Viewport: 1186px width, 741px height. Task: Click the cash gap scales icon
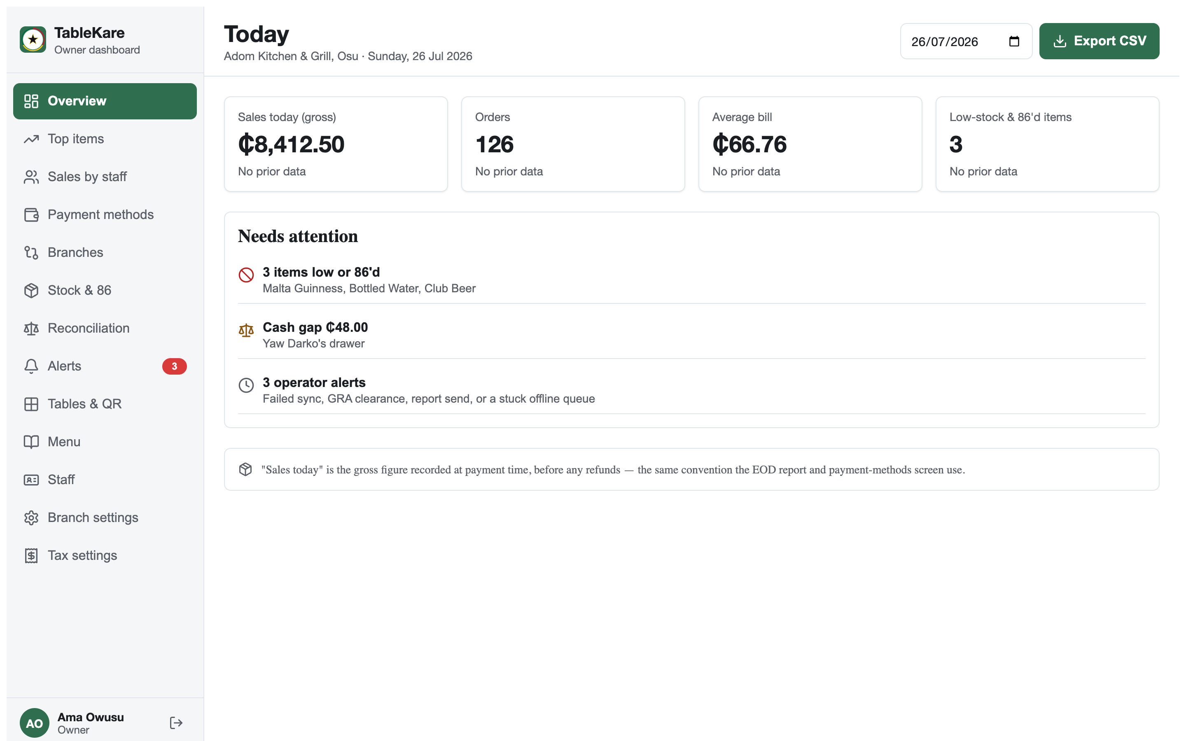[246, 330]
